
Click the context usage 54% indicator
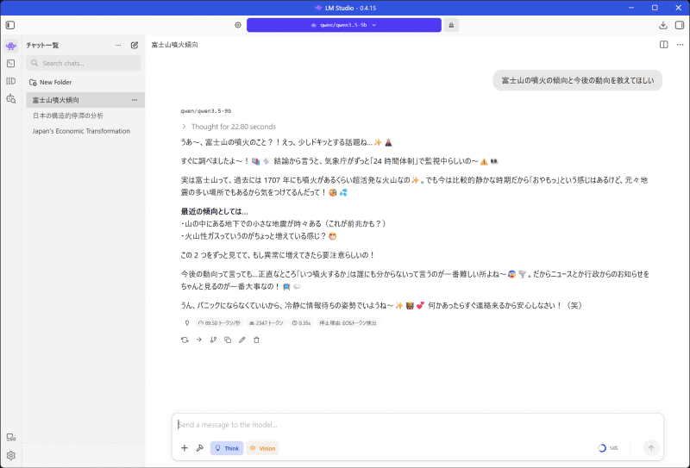tap(608, 448)
